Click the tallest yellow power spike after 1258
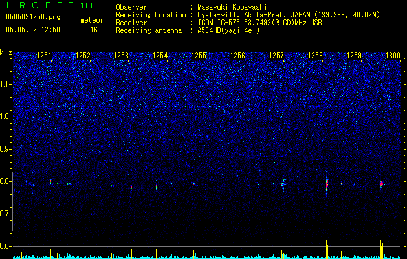 pos(327,249)
